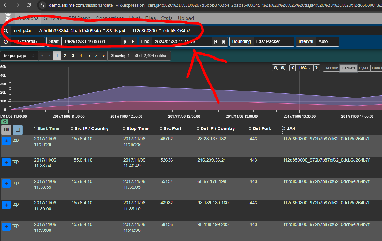This screenshot has height=241, width=382.
Task: Step Start time to next interval
Action: (x=133, y=41)
